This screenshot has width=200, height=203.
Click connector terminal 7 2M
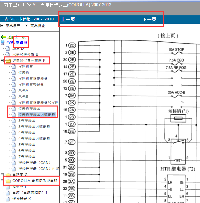click(70, 95)
